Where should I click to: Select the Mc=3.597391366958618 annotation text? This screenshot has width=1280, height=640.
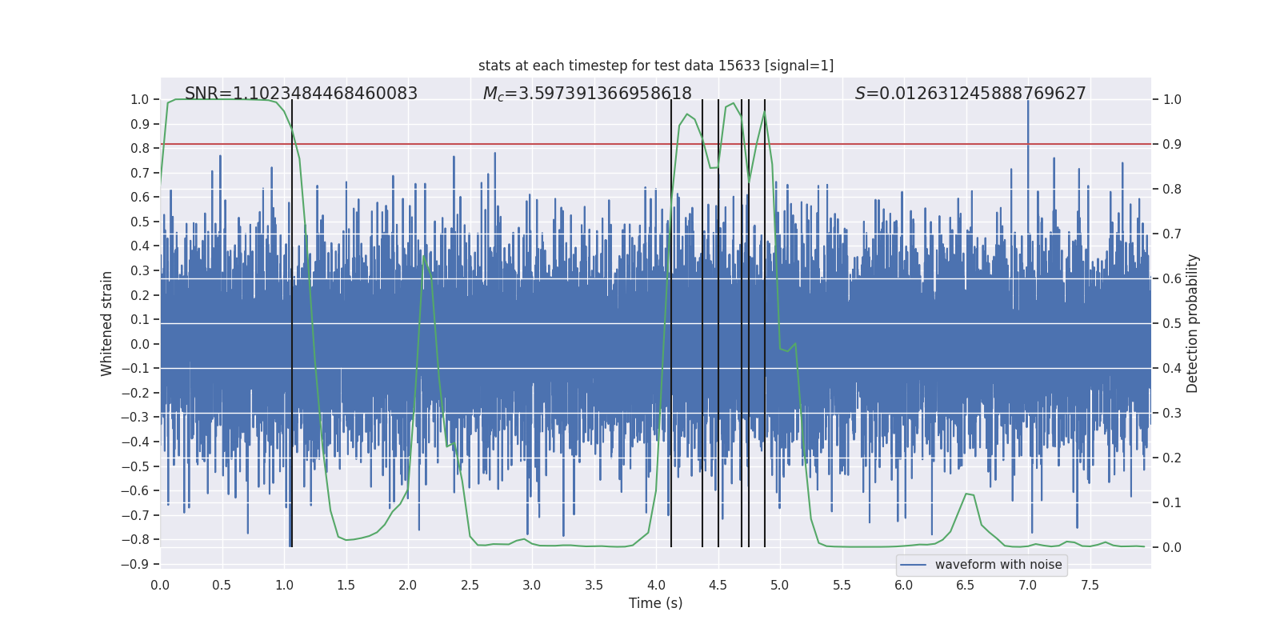click(x=587, y=94)
